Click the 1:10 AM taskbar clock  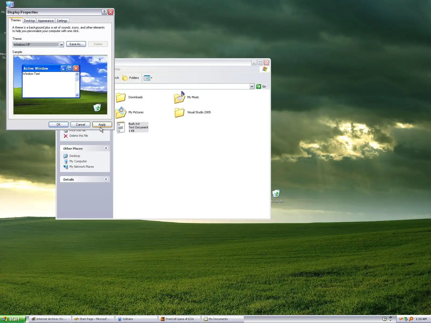[x=421, y=319]
